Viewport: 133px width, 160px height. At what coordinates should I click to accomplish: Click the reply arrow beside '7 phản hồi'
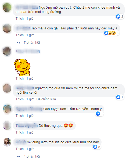pos(19,43)
